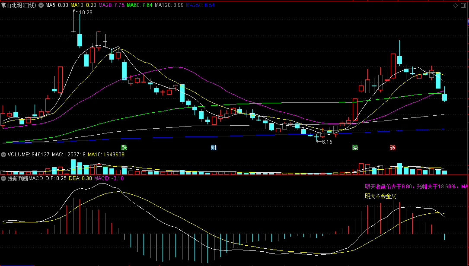
Task: Click the blue 财 marker on the chart
Action: [214, 147]
